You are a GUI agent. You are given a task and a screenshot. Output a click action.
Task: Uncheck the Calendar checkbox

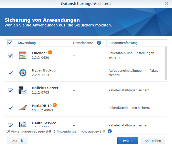[10, 55]
